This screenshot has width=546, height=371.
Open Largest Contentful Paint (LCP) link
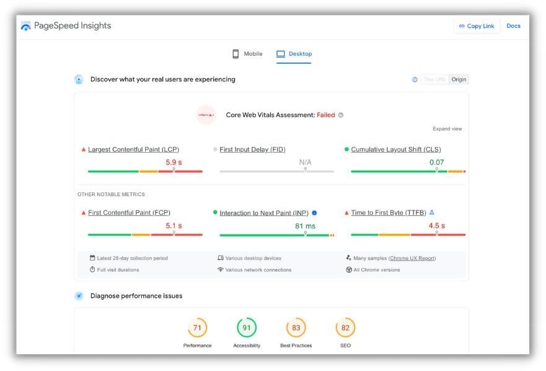133,150
